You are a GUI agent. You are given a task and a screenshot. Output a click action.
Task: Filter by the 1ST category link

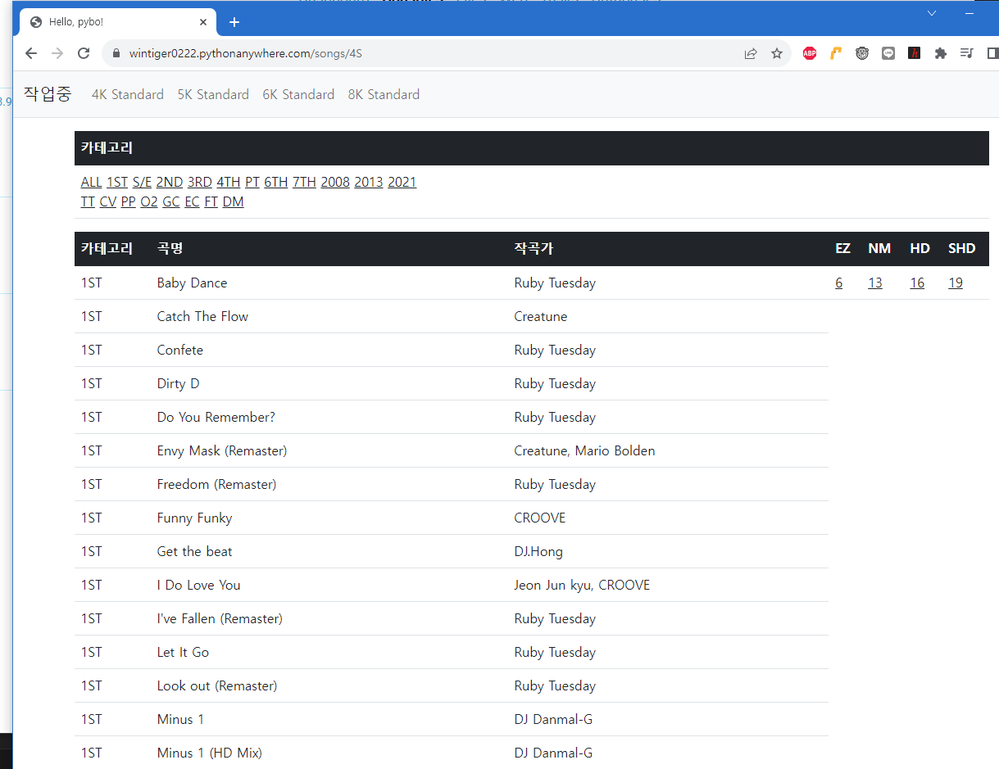click(x=117, y=182)
